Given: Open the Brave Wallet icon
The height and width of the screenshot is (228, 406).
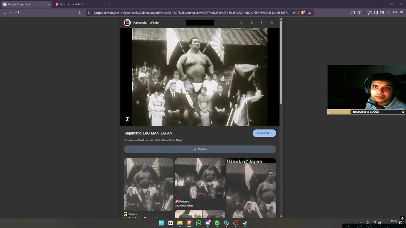Looking at the screenshot, I should [382, 13].
